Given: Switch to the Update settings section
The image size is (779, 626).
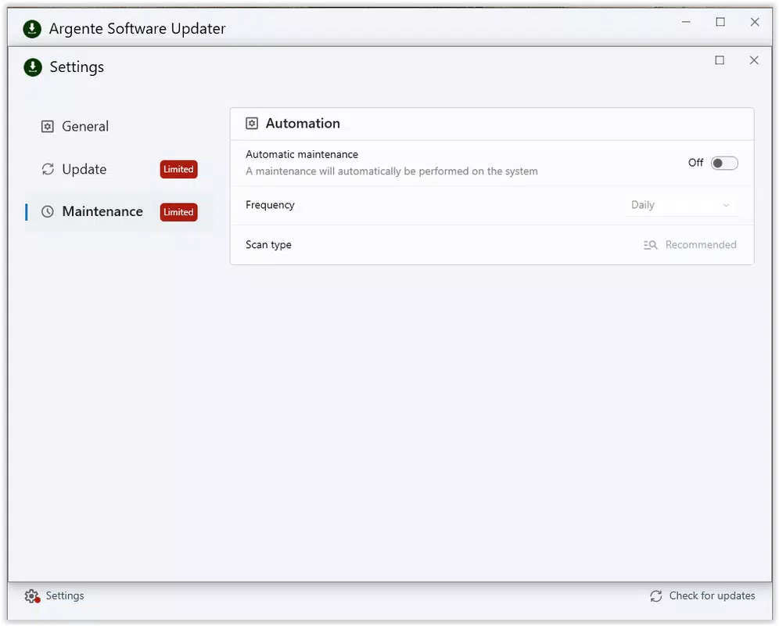Looking at the screenshot, I should click(x=118, y=169).
